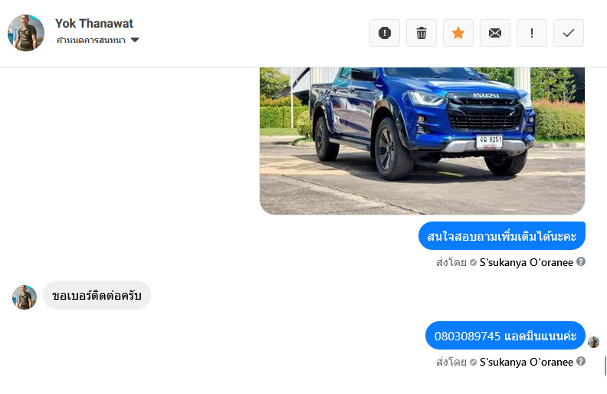Open กำหนดการสนทนา conversation assignment label

point(91,40)
